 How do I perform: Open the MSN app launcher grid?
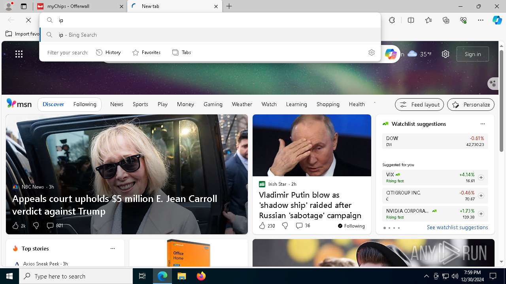[19, 54]
